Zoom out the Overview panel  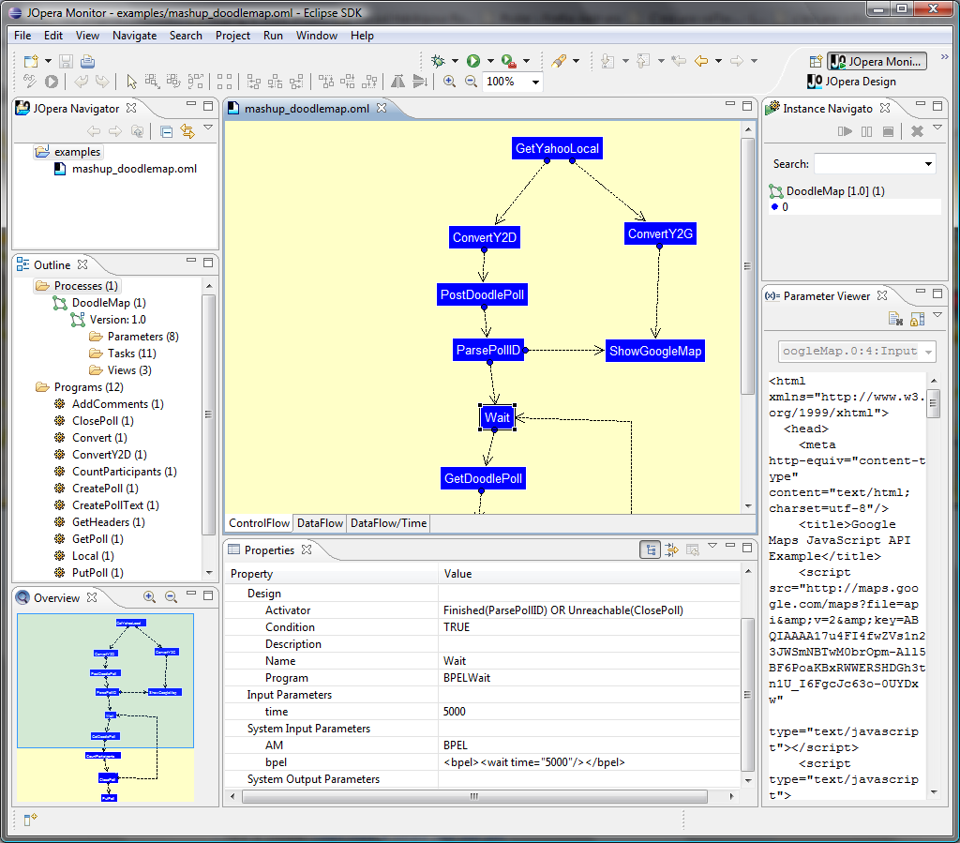click(172, 597)
